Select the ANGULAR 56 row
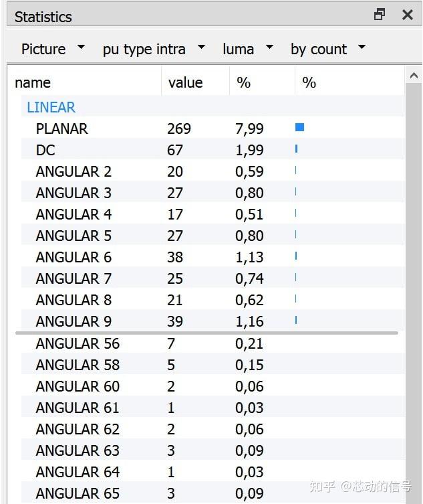Image resolution: width=423 pixels, height=504 pixels. click(x=78, y=343)
